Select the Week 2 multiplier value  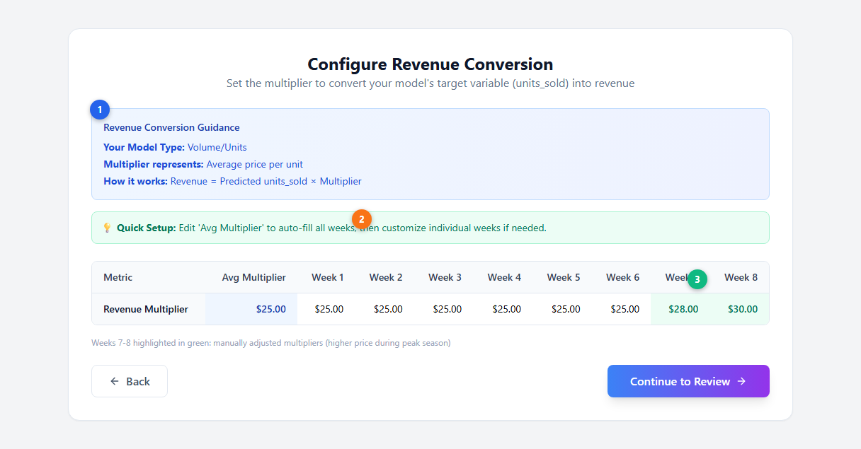pyautogui.click(x=388, y=309)
